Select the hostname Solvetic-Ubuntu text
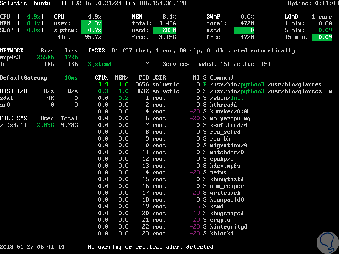 (x=25, y=3)
